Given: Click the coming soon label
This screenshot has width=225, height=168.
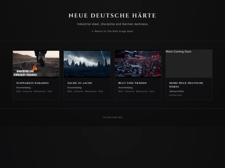Looking at the screenshot, I should tap(176, 95).
